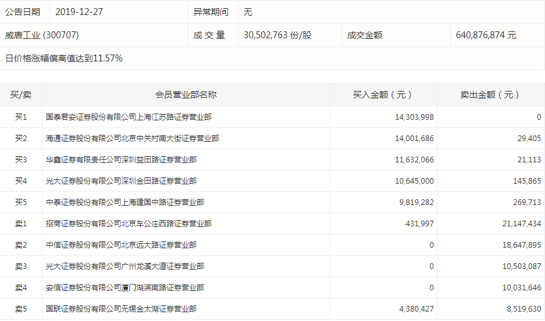
Task: Click buy amount 14,001,686
Action: 414,139
